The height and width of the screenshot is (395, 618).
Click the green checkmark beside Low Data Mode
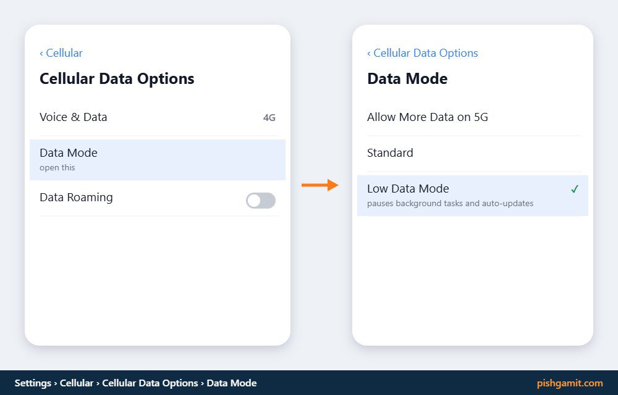pos(575,189)
